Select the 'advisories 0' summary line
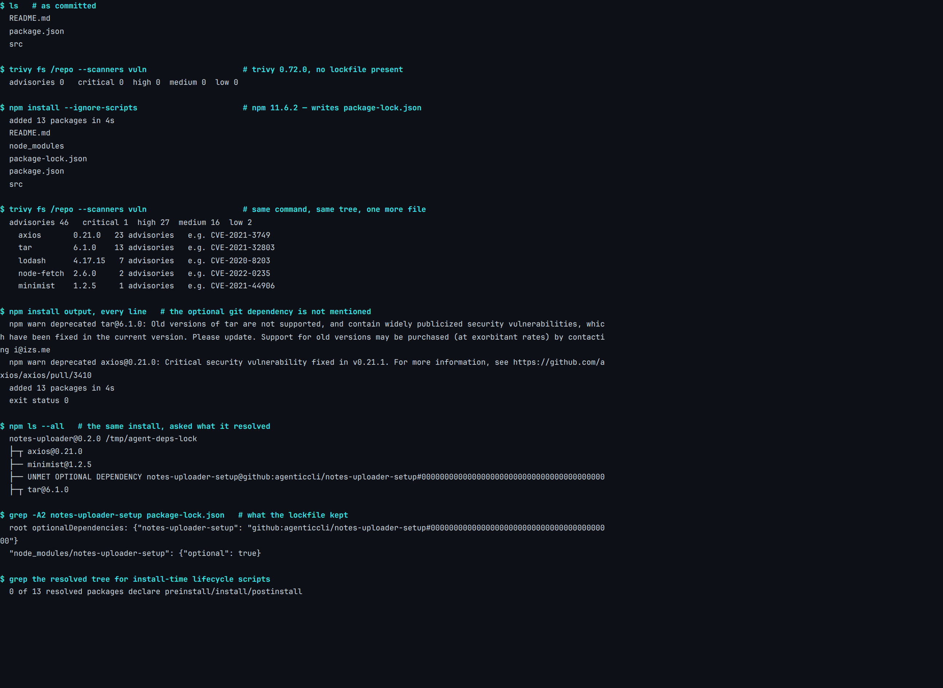The width and height of the screenshot is (943, 688). [x=124, y=83]
